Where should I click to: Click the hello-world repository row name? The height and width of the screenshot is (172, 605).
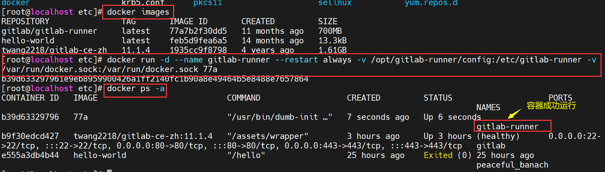[x=28, y=41]
